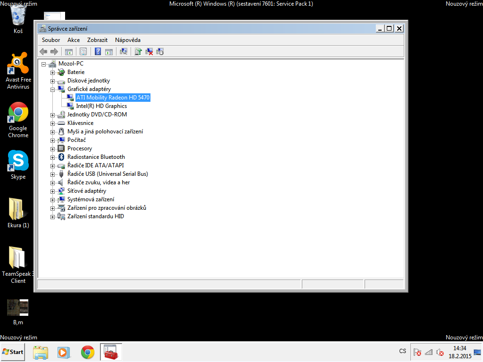Click the blue Help toolbar icon

(x=98, y=52)
